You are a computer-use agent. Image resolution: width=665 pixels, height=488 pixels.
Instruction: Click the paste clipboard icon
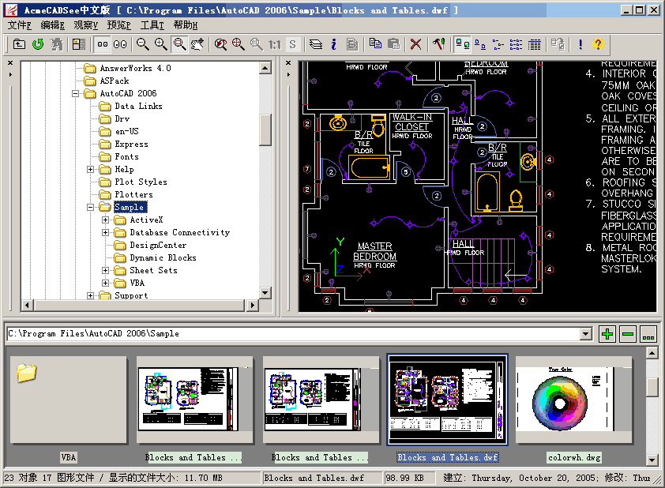point(393,44)
